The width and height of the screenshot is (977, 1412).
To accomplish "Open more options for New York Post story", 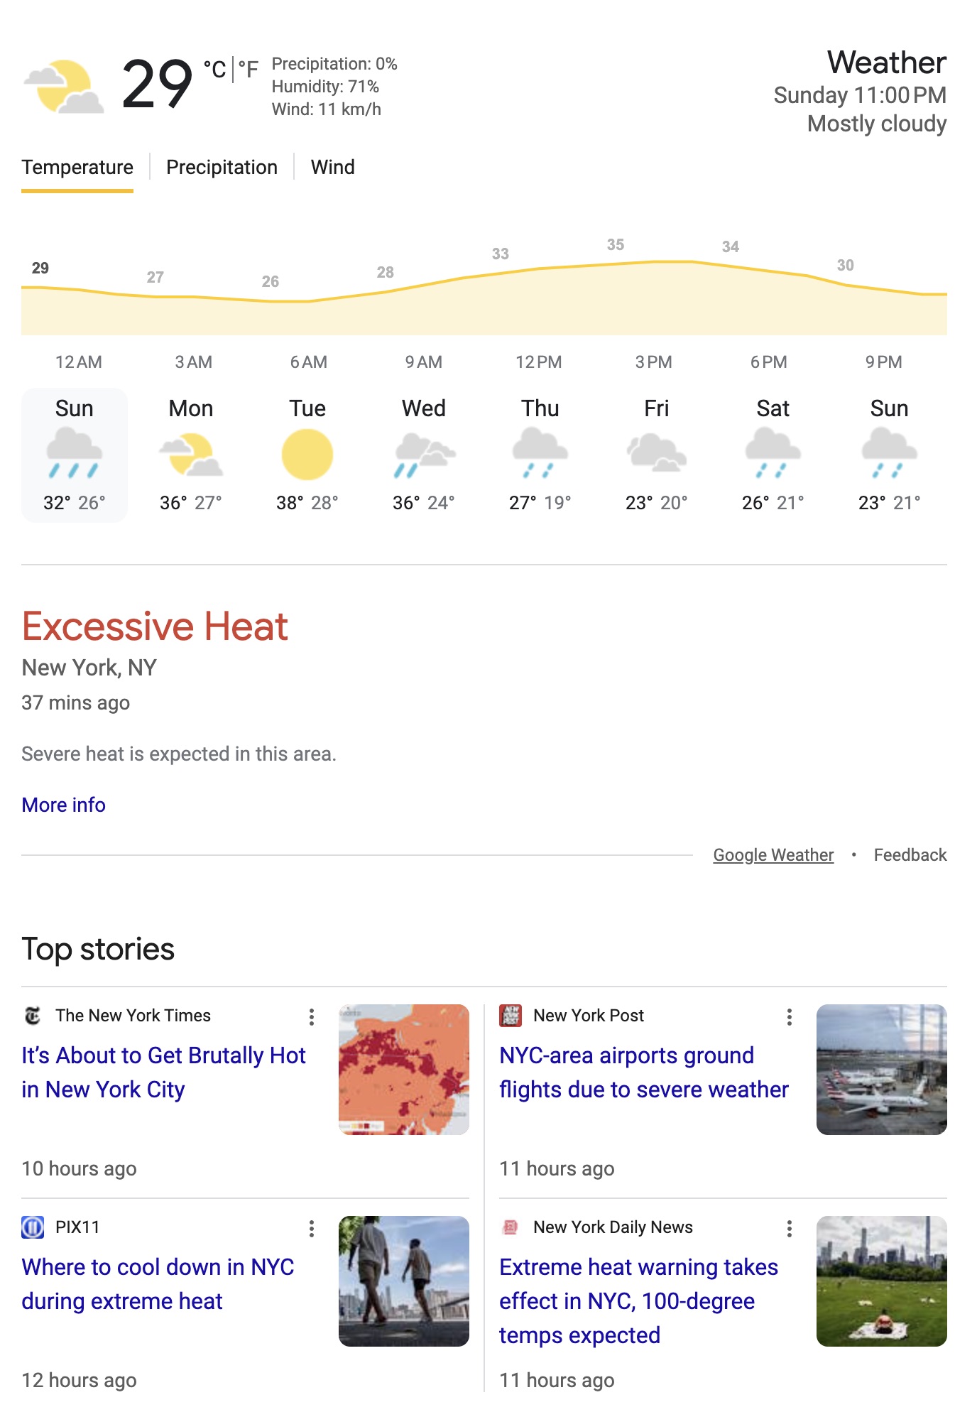I will pyautogui.click(x=790, y=1016).
